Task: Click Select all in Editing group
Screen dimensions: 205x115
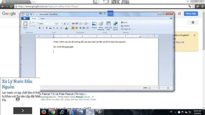Action: pos(126,29)
